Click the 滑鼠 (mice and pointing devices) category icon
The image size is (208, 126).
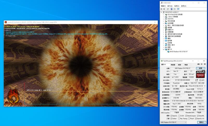166,36
